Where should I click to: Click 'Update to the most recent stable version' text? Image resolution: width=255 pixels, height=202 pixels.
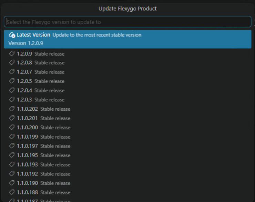tap(97, 35)
